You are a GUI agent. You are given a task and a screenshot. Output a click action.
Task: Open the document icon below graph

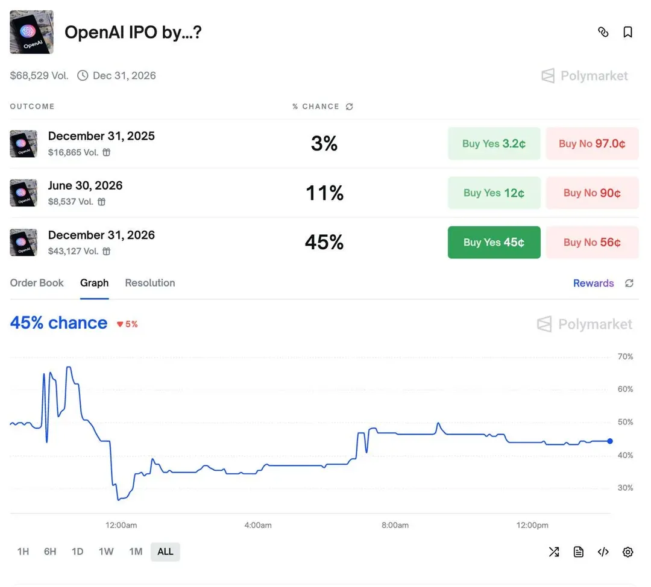click(x=578, y=551)
